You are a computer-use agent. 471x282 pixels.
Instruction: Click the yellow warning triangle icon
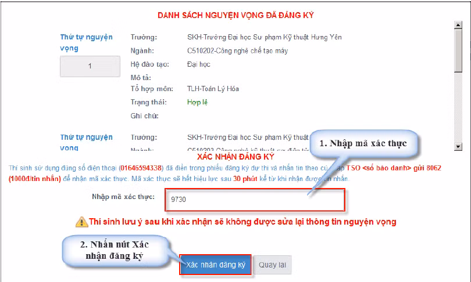81,222
